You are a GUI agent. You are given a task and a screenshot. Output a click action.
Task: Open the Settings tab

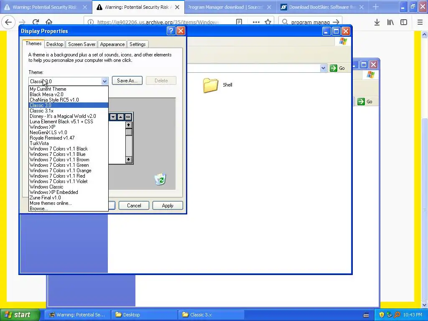[x=138, y=44]
